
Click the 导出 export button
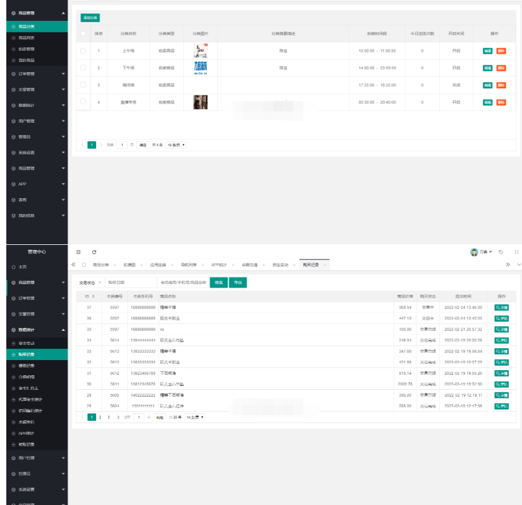pyautogui.click(x=238, y=282)
